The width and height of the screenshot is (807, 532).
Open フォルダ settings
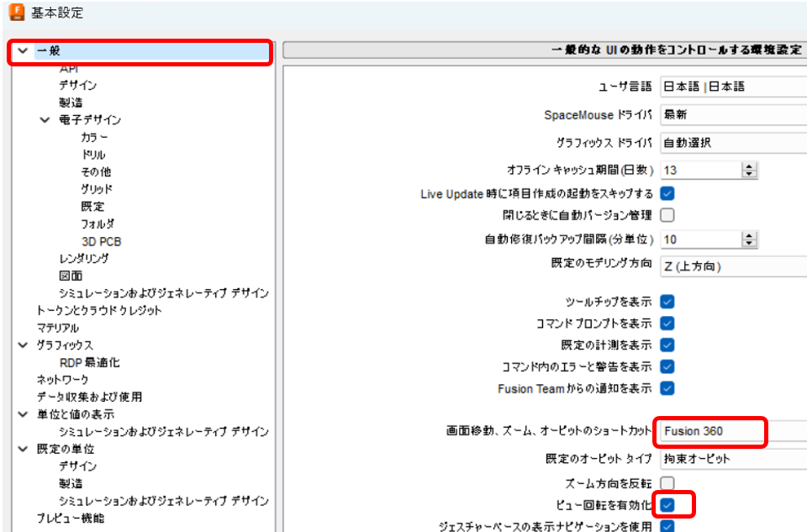click(x=98, y=224)
